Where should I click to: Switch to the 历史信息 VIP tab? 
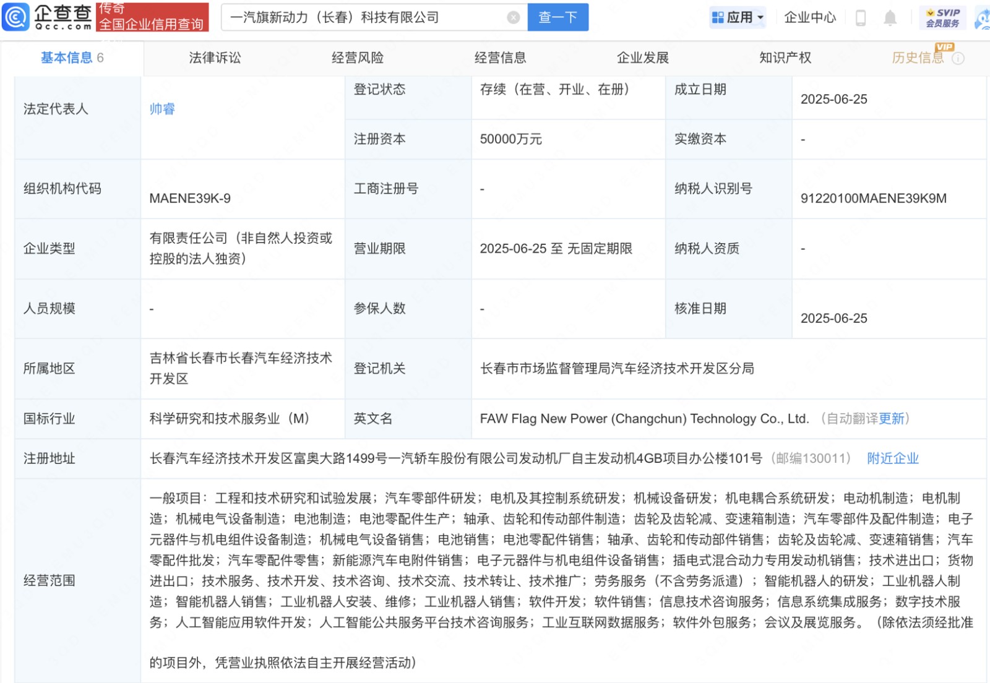coord(918,58)
